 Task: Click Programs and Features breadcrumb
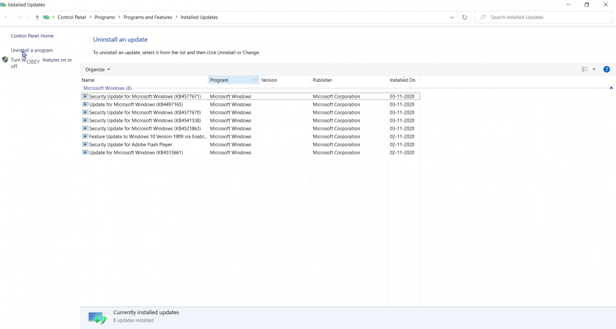click(148, 17)
